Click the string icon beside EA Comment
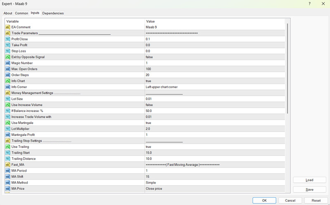Viewport: 330px width, 205px height. (x=7, y=27)
